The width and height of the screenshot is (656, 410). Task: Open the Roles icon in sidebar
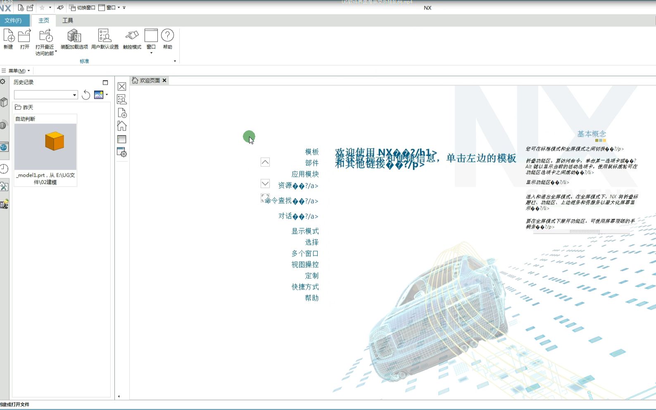[x=4, y=187]
